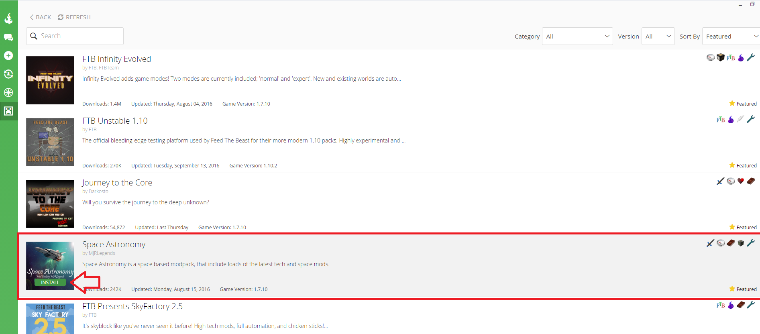Click the FTB logo icon on FTB Unstable 1.10
The image size is (760, 334).
click(x=721, y=120)
